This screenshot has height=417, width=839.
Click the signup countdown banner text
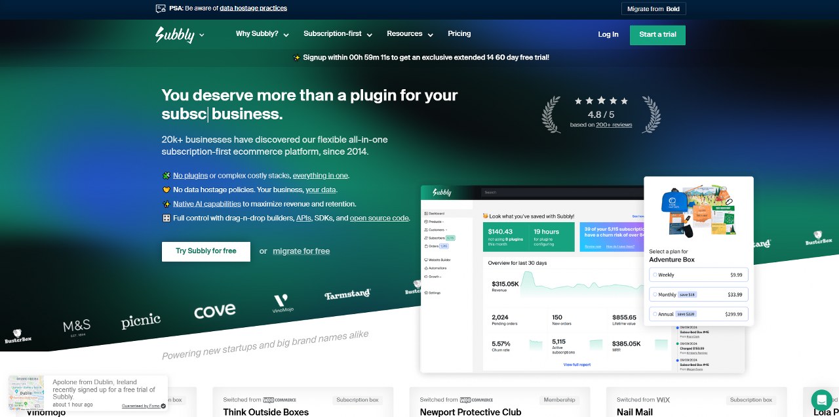tap(425, 58)
